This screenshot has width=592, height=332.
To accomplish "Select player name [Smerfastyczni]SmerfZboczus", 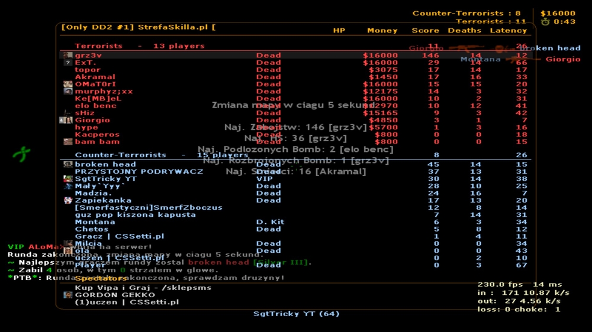I will [x=149, y=207].
